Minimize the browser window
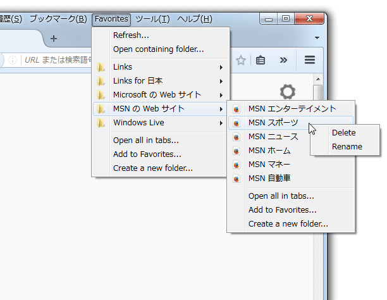Screen dimensions: 387x300 coord(269,19)
